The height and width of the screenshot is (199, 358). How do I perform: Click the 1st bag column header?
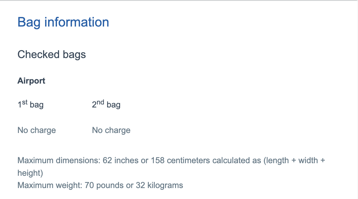[30, 105]
